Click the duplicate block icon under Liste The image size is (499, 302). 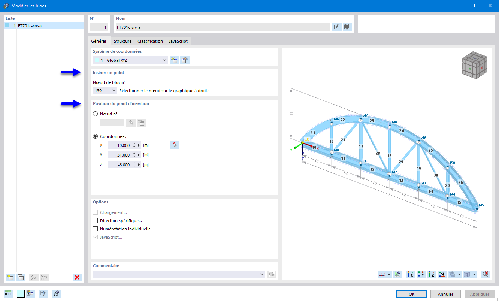pyautogui.click(x=21, y=277)
